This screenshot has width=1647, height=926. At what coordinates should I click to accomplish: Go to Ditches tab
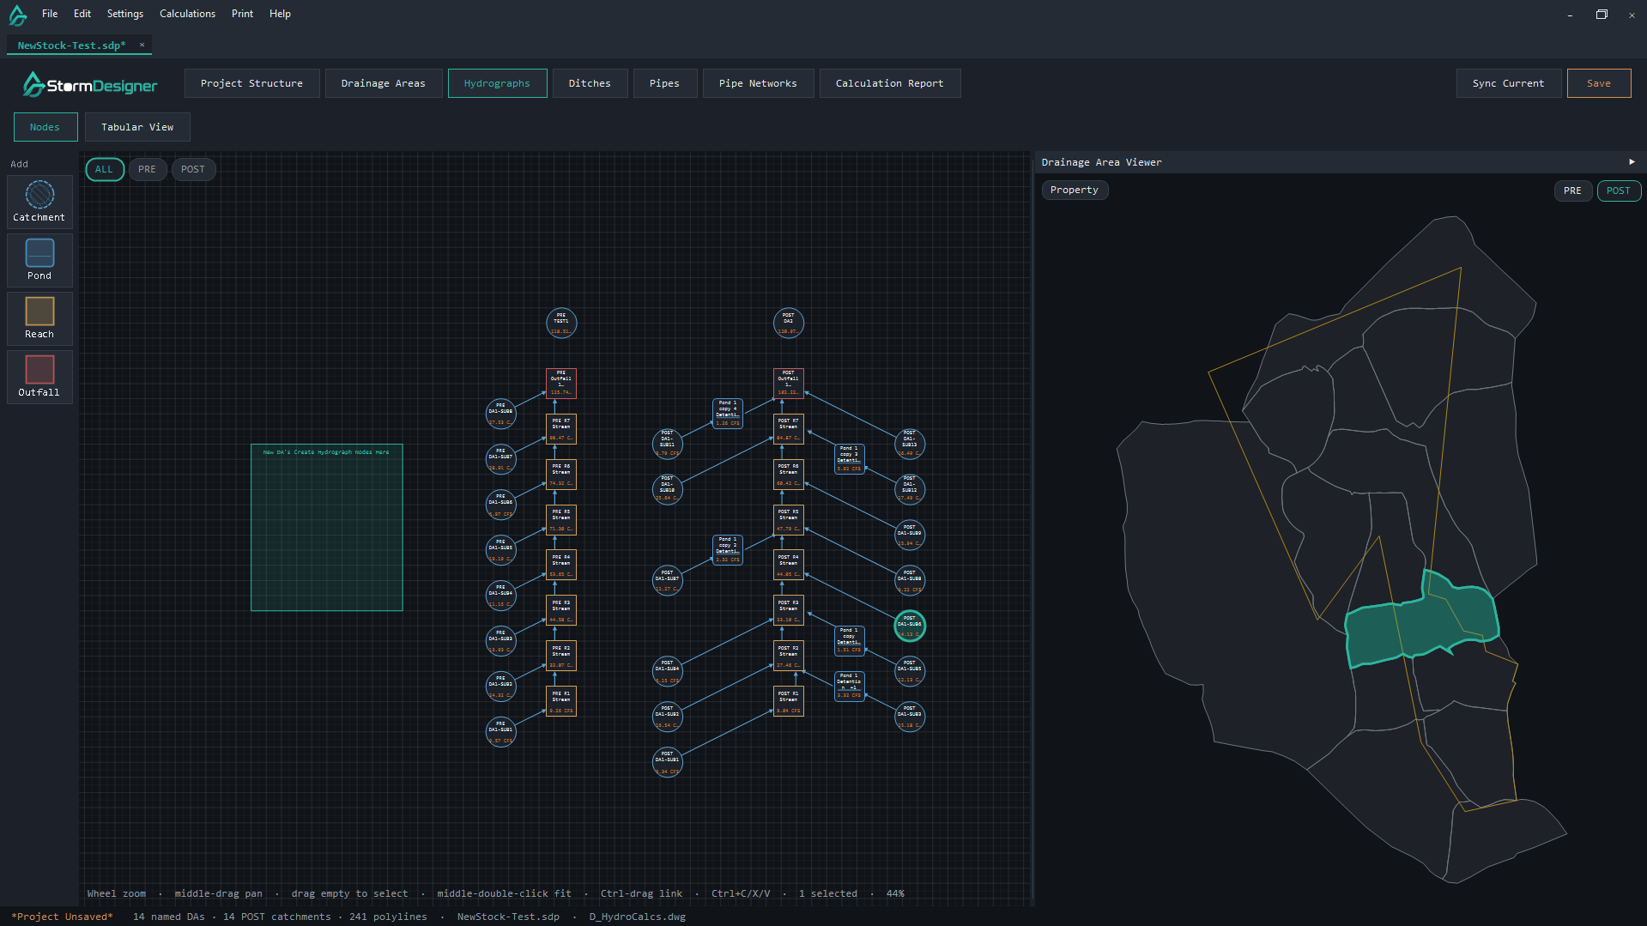click(x=590, y=83)
